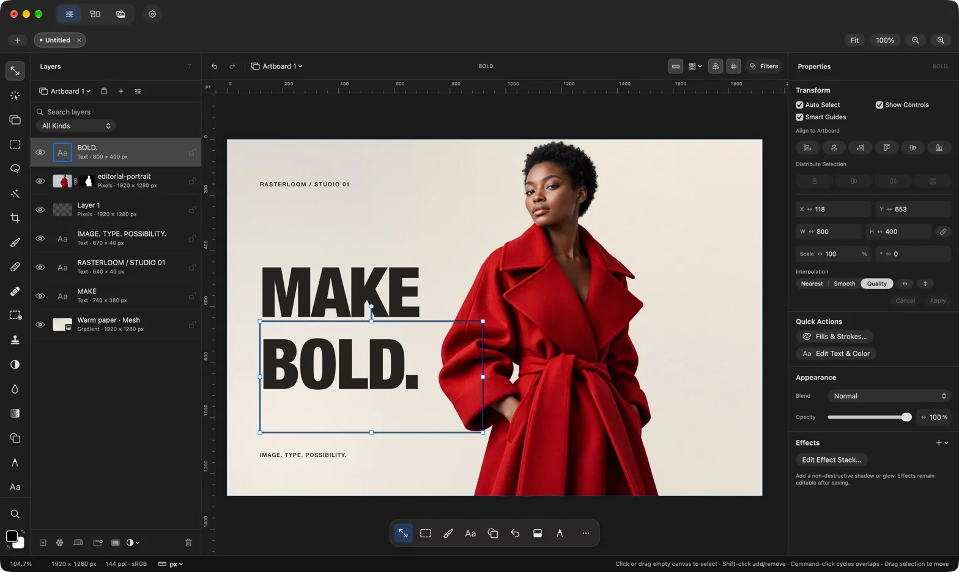Click the Edit Text & Color button
This screenshot has height=572, width=959.
point(836,354)
